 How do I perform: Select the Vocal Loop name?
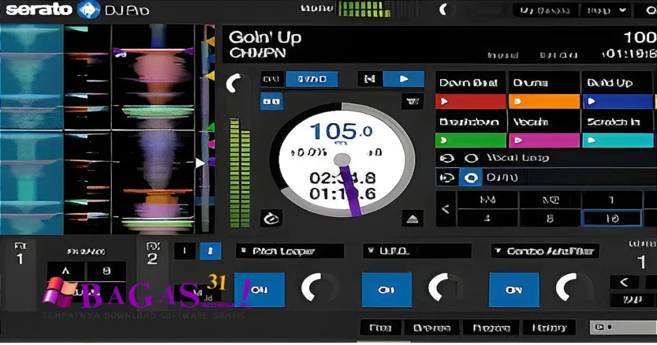tap(518, 158)
